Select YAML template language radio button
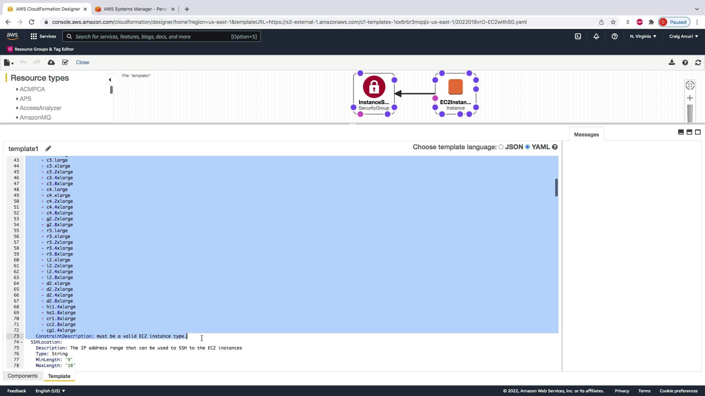Screen dimensions: 705x396 (x=528, y=147)
